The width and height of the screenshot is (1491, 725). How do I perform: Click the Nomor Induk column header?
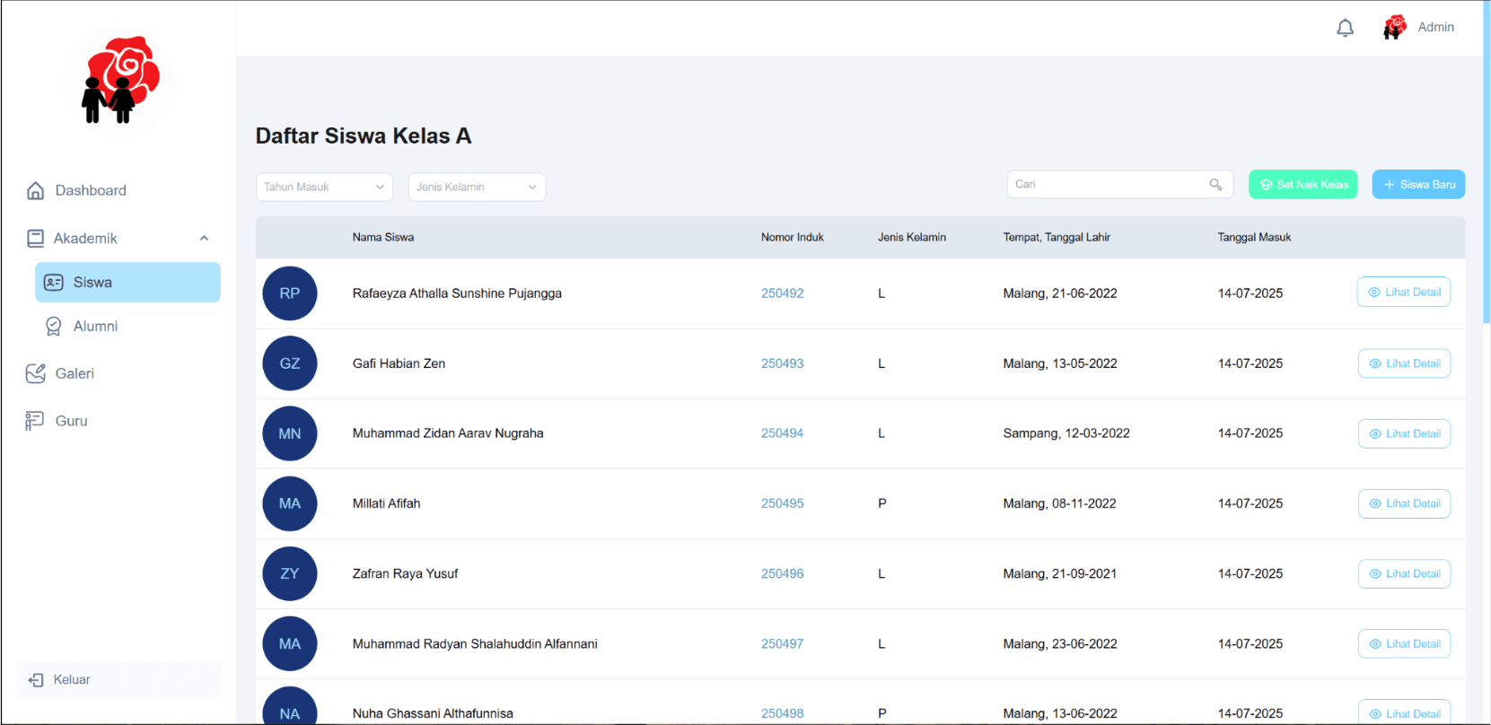click(793, 237)
